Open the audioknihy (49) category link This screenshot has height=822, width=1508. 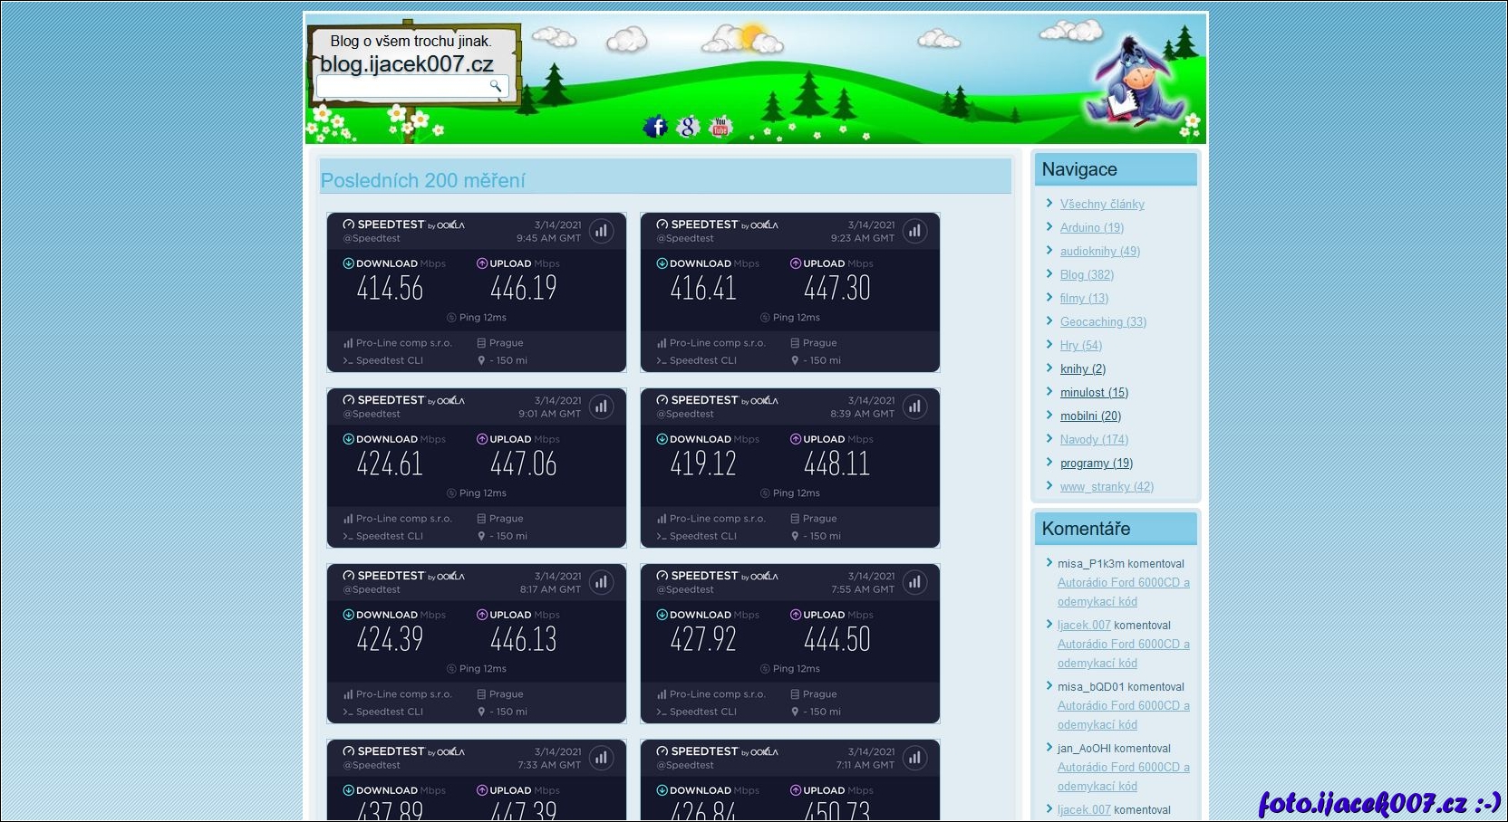[x=1099, y=252]
